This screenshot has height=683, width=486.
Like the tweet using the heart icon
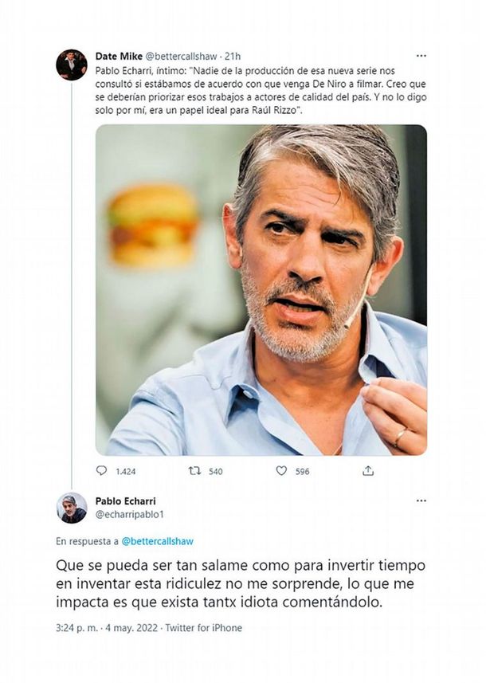tap(281, 471)
